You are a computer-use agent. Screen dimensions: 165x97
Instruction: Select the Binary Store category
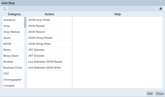(13, 56)
